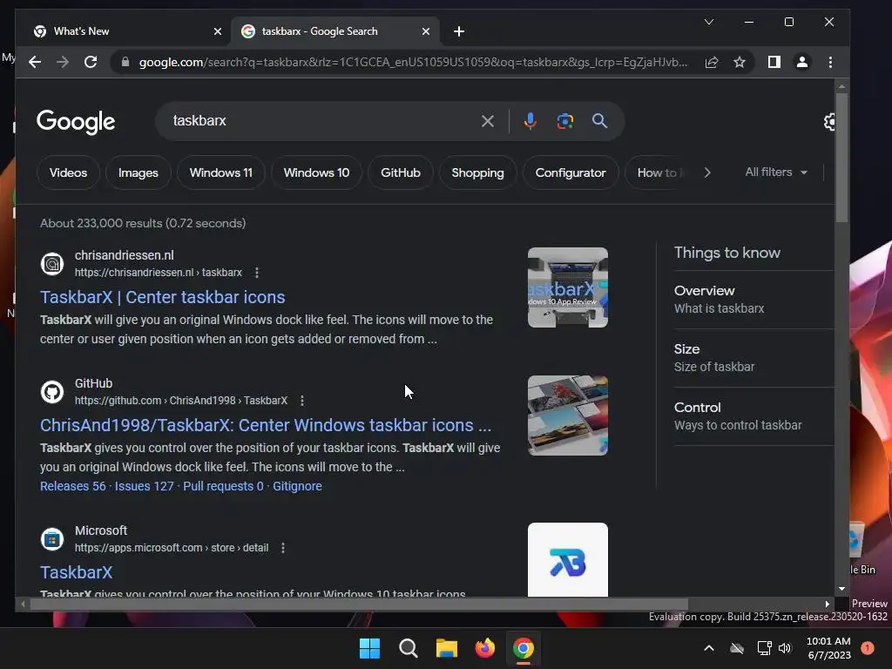Open Chrome side panel
This screenshot has width=892, height=669.
(x=774, y=62)
